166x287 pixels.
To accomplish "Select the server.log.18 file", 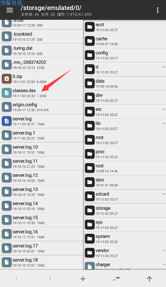I will pos(42,262).
